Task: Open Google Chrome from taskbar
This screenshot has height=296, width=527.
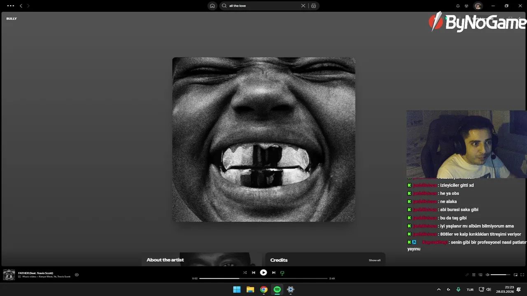Action: click(264, 289)
